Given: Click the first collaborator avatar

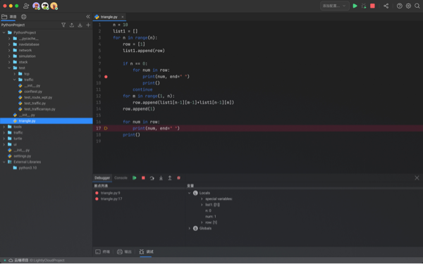Looking at the screenshot, I should (x=36, y=6).
